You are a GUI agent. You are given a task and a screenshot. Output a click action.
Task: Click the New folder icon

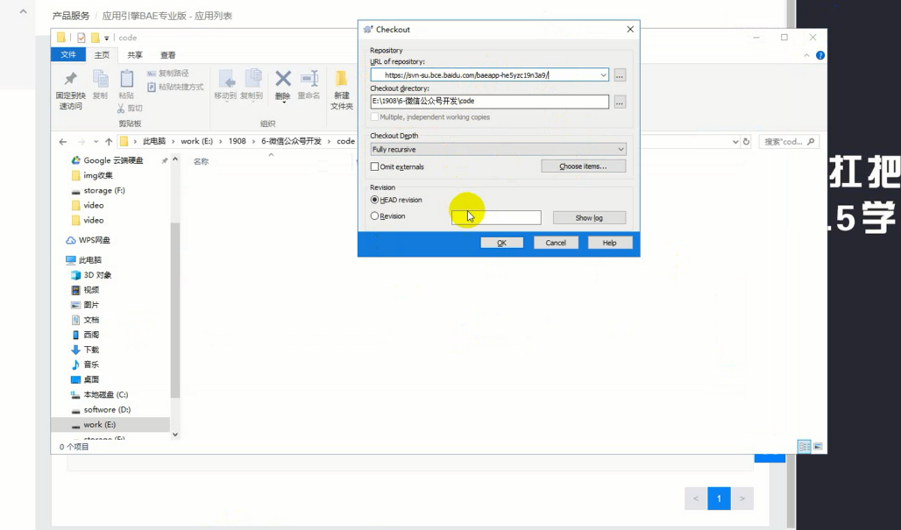[x=341, y=79]
